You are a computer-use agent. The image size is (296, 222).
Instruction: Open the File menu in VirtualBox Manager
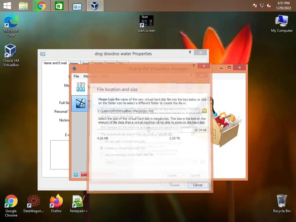(76, 76)
